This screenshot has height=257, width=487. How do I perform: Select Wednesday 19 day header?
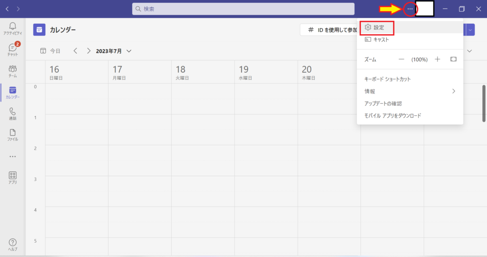266,73
